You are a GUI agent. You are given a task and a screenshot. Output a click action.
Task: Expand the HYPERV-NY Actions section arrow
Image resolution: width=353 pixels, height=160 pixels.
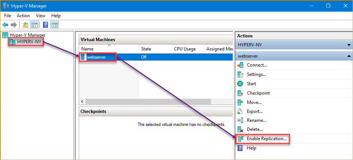click(x=349, y=45)
